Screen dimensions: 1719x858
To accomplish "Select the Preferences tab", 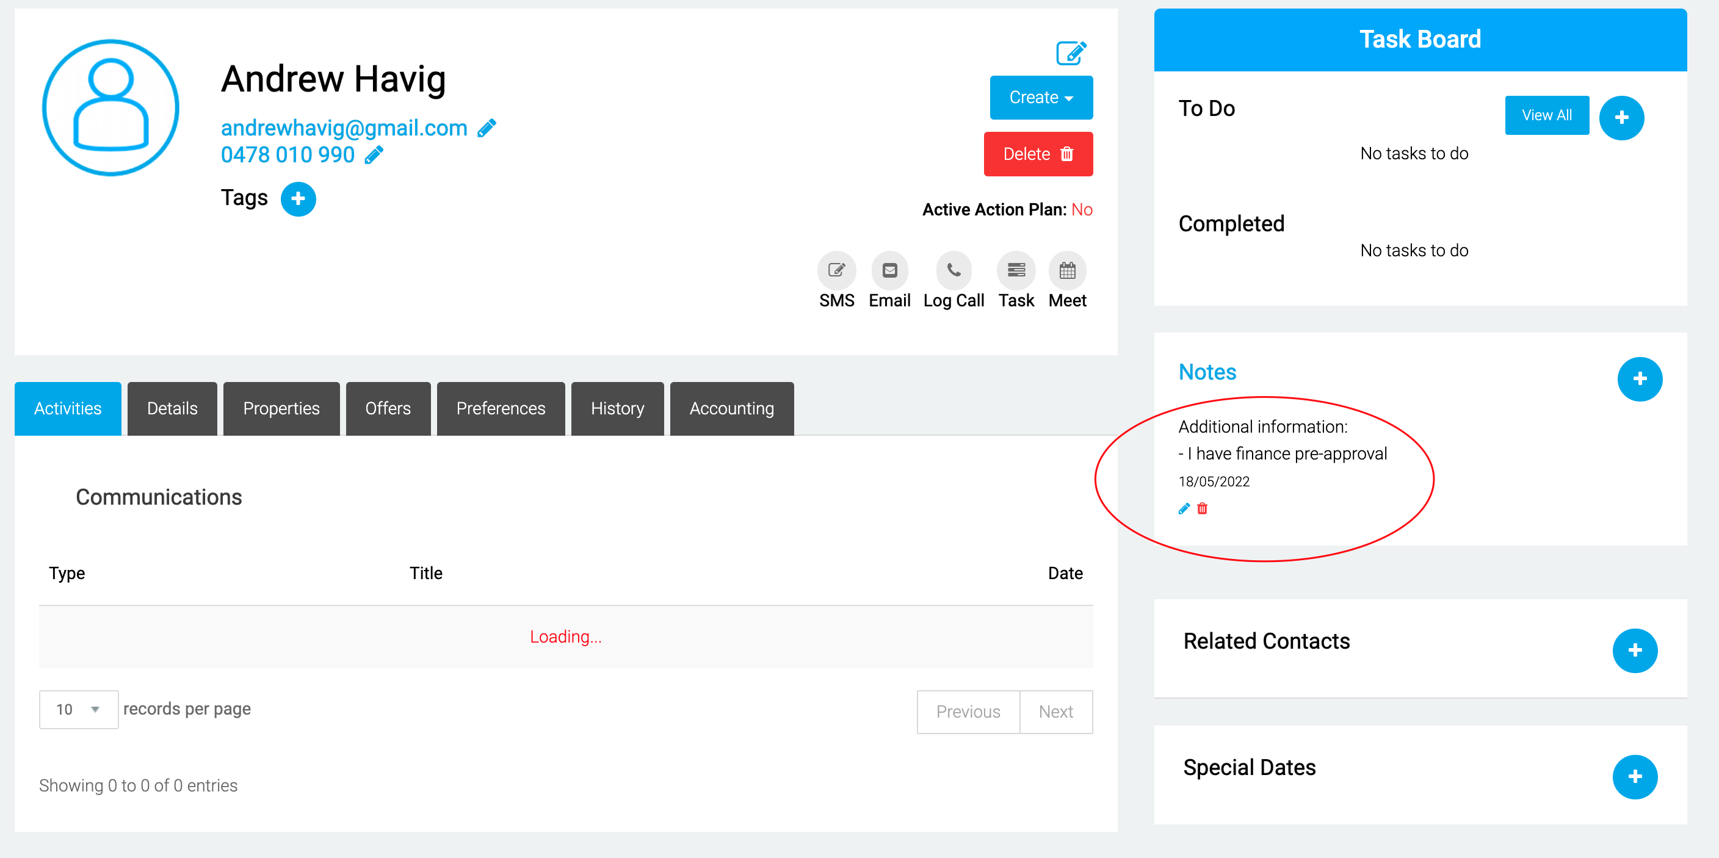I will click(x=501, y=408).
